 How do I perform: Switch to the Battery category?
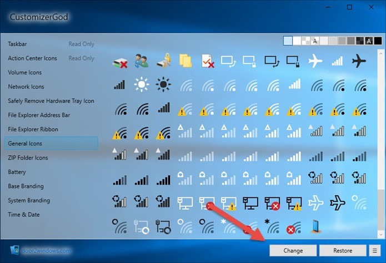click(x=17, y=172)
